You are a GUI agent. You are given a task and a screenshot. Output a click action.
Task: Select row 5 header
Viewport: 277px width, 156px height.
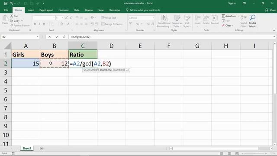(x=6, y=90)
